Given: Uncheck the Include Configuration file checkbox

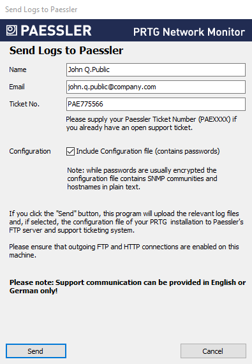Looking at the screenshot, I should (x=70, y=151).
